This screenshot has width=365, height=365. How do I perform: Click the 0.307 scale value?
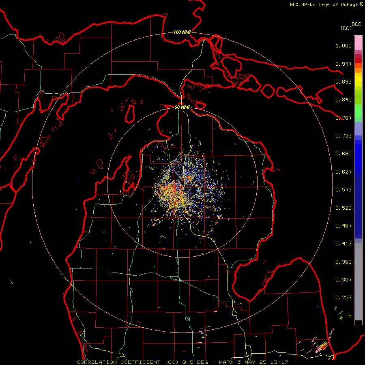(344, 280)
